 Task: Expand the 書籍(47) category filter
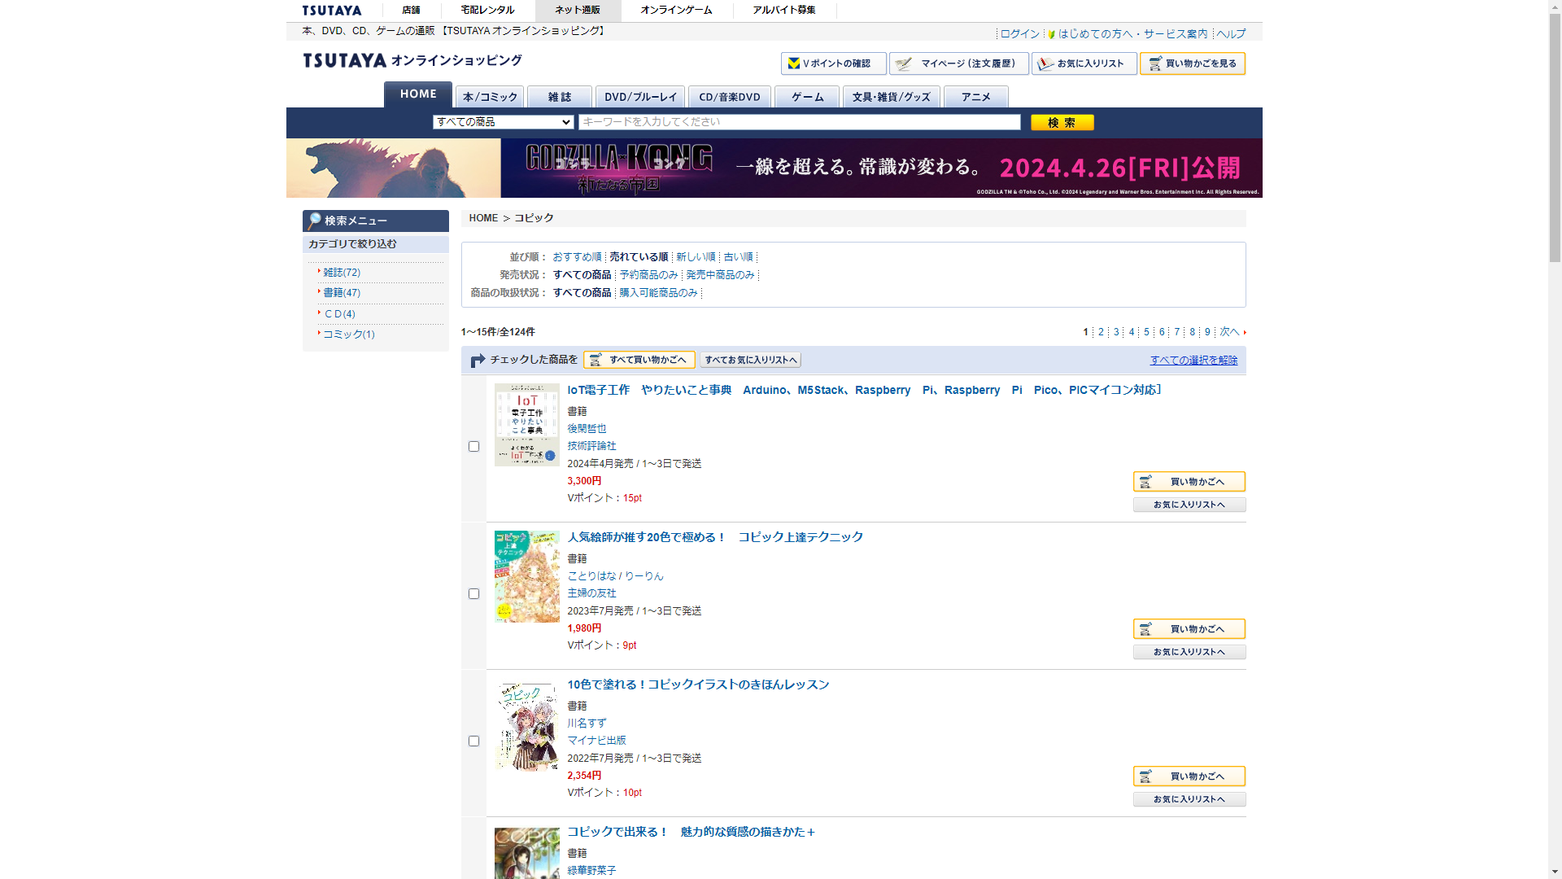tap(342, 293)
